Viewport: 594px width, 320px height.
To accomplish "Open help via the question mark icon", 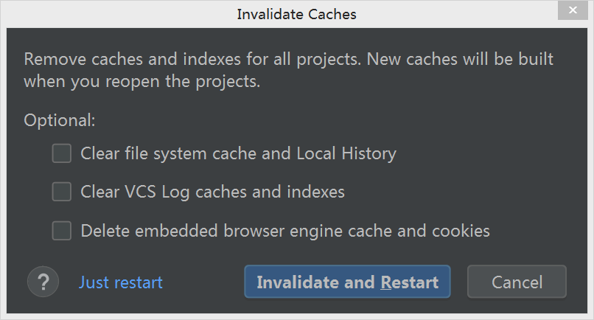I will pos(43,282).
